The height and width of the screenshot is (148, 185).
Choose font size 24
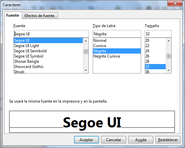(155, 51)
